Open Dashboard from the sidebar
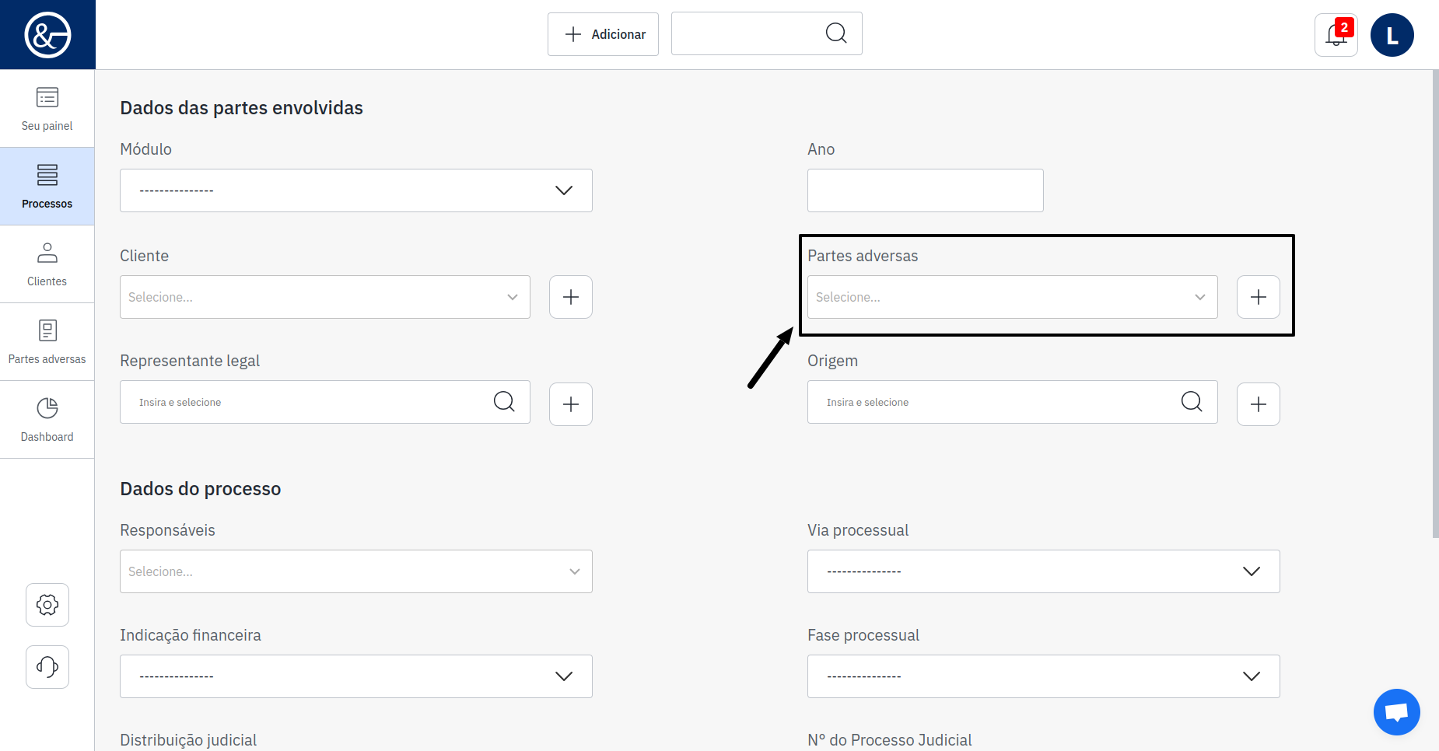 coord(47,420)
